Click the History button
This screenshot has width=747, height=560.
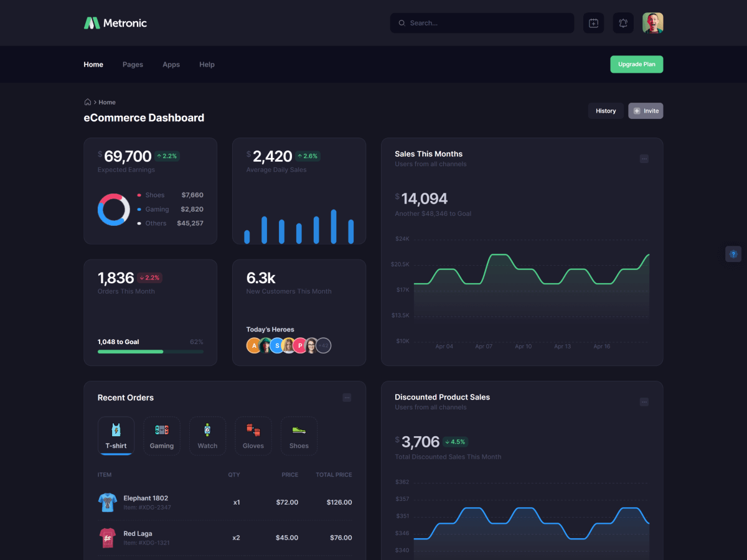coord(606,111)
